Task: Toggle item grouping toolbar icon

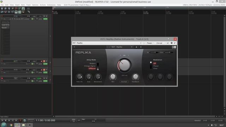Action: 6,12
